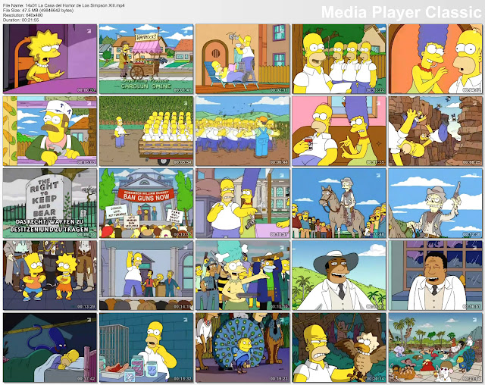
Task: Open thumbnail of Homer clones in trailer
Action: [146, 131]
